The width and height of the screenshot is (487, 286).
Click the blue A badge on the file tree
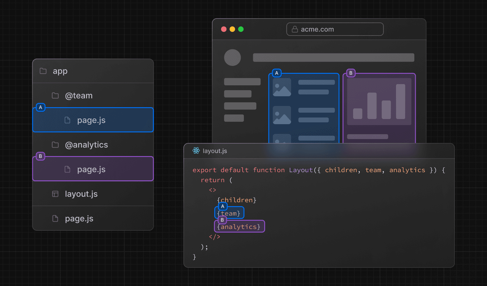pos(40,107)
